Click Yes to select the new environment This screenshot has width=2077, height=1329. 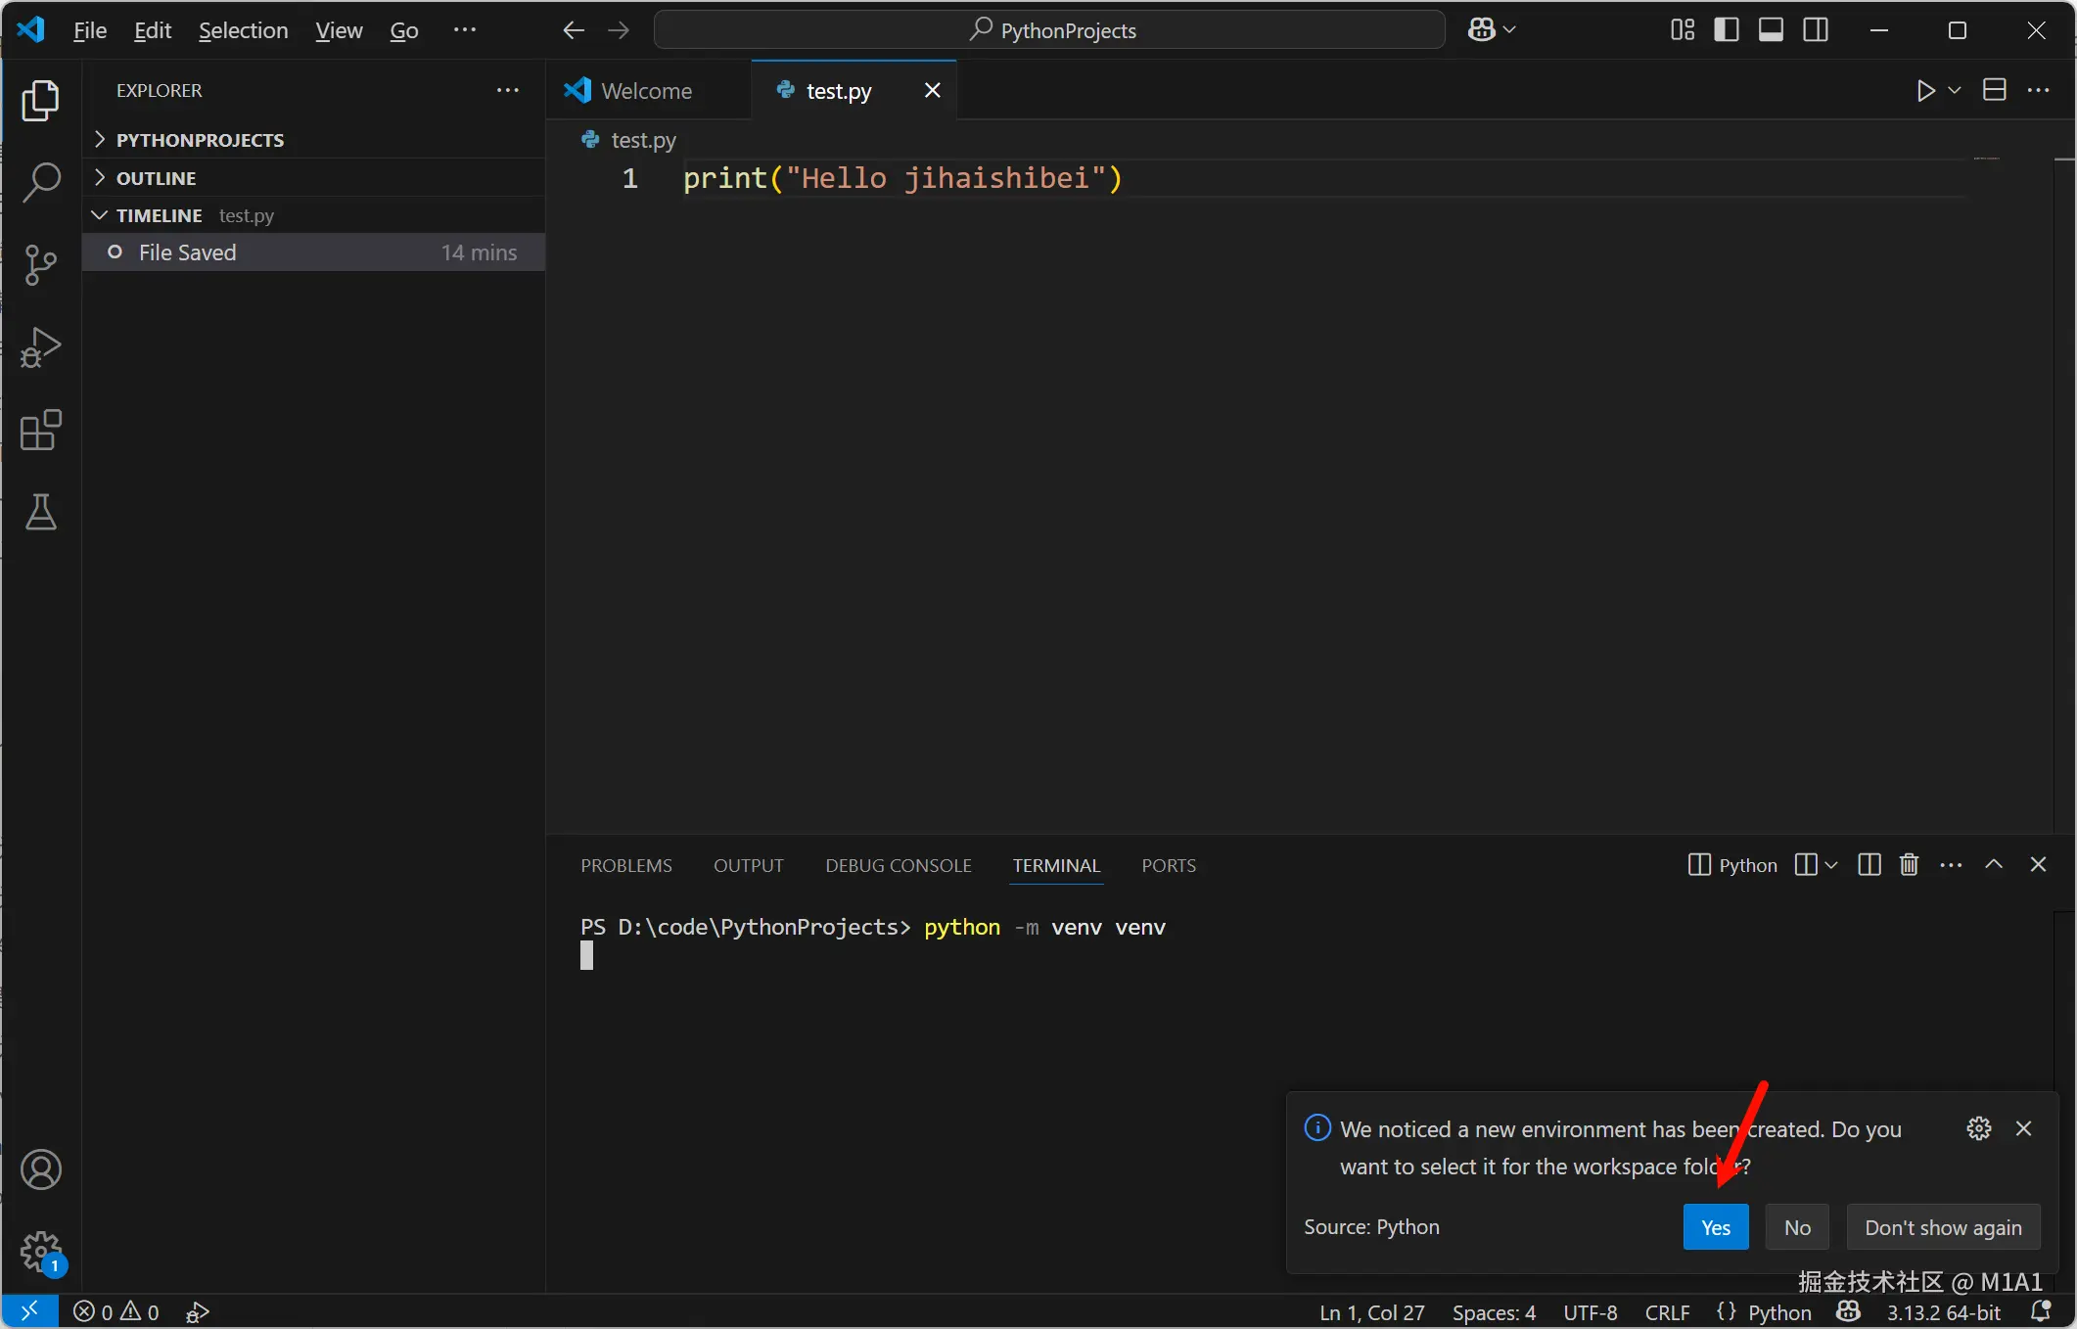click(x=1715, y=1227)
